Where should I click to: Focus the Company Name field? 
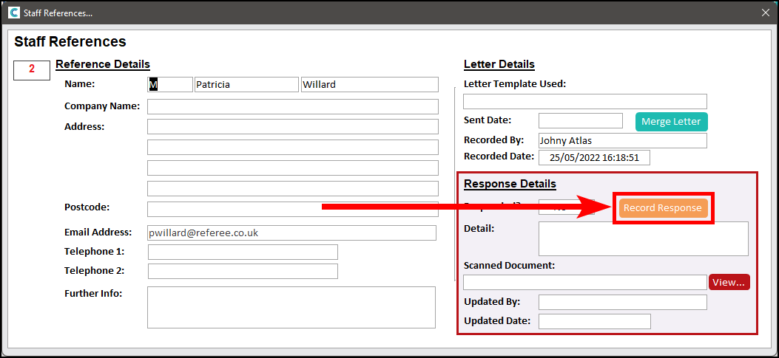292,106
